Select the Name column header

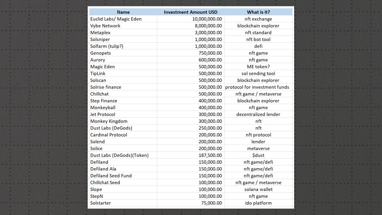point(123,12)
